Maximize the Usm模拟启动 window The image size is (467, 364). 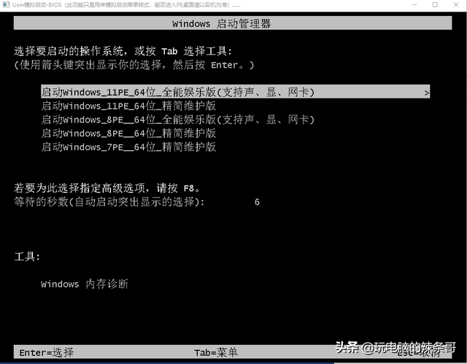point(435,5)
